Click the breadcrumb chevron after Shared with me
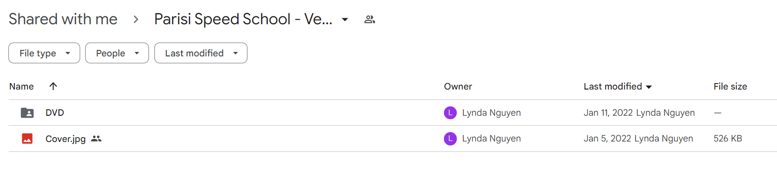Image resolution: width=777 pixels, height=189 pixels. (136, 19)
